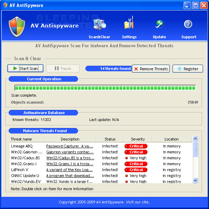Viewport: 209px width, 209px height.
Task: Select the LdPinch V threat name
Action: point(19,170)
